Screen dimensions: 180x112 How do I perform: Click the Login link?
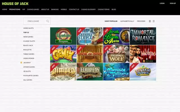tap(162, 3)
